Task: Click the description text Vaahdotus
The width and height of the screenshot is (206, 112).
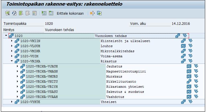Action: [x=115, y=97]
